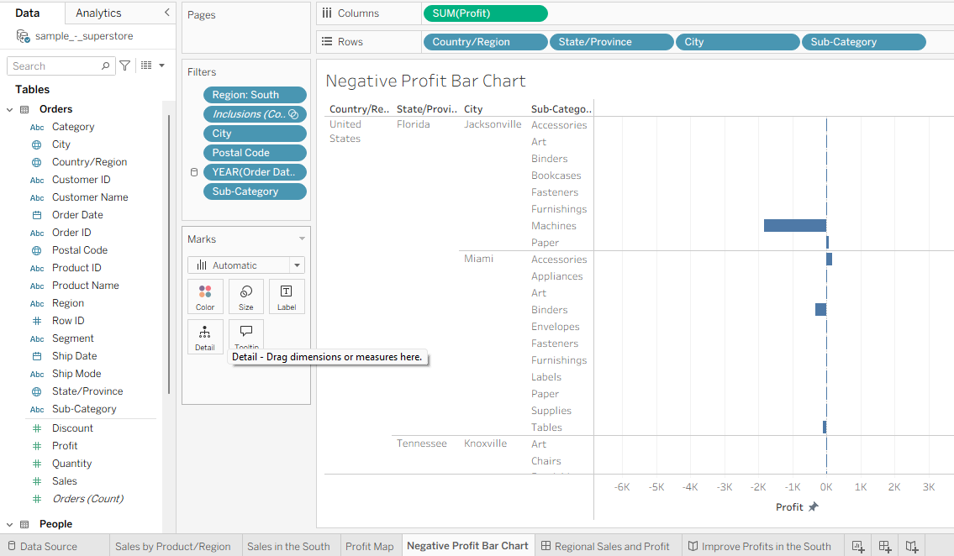Screen dimensions: 954x556
Task: Click the Sub-Category pill on Rows
Action: (x=864, y=42)
